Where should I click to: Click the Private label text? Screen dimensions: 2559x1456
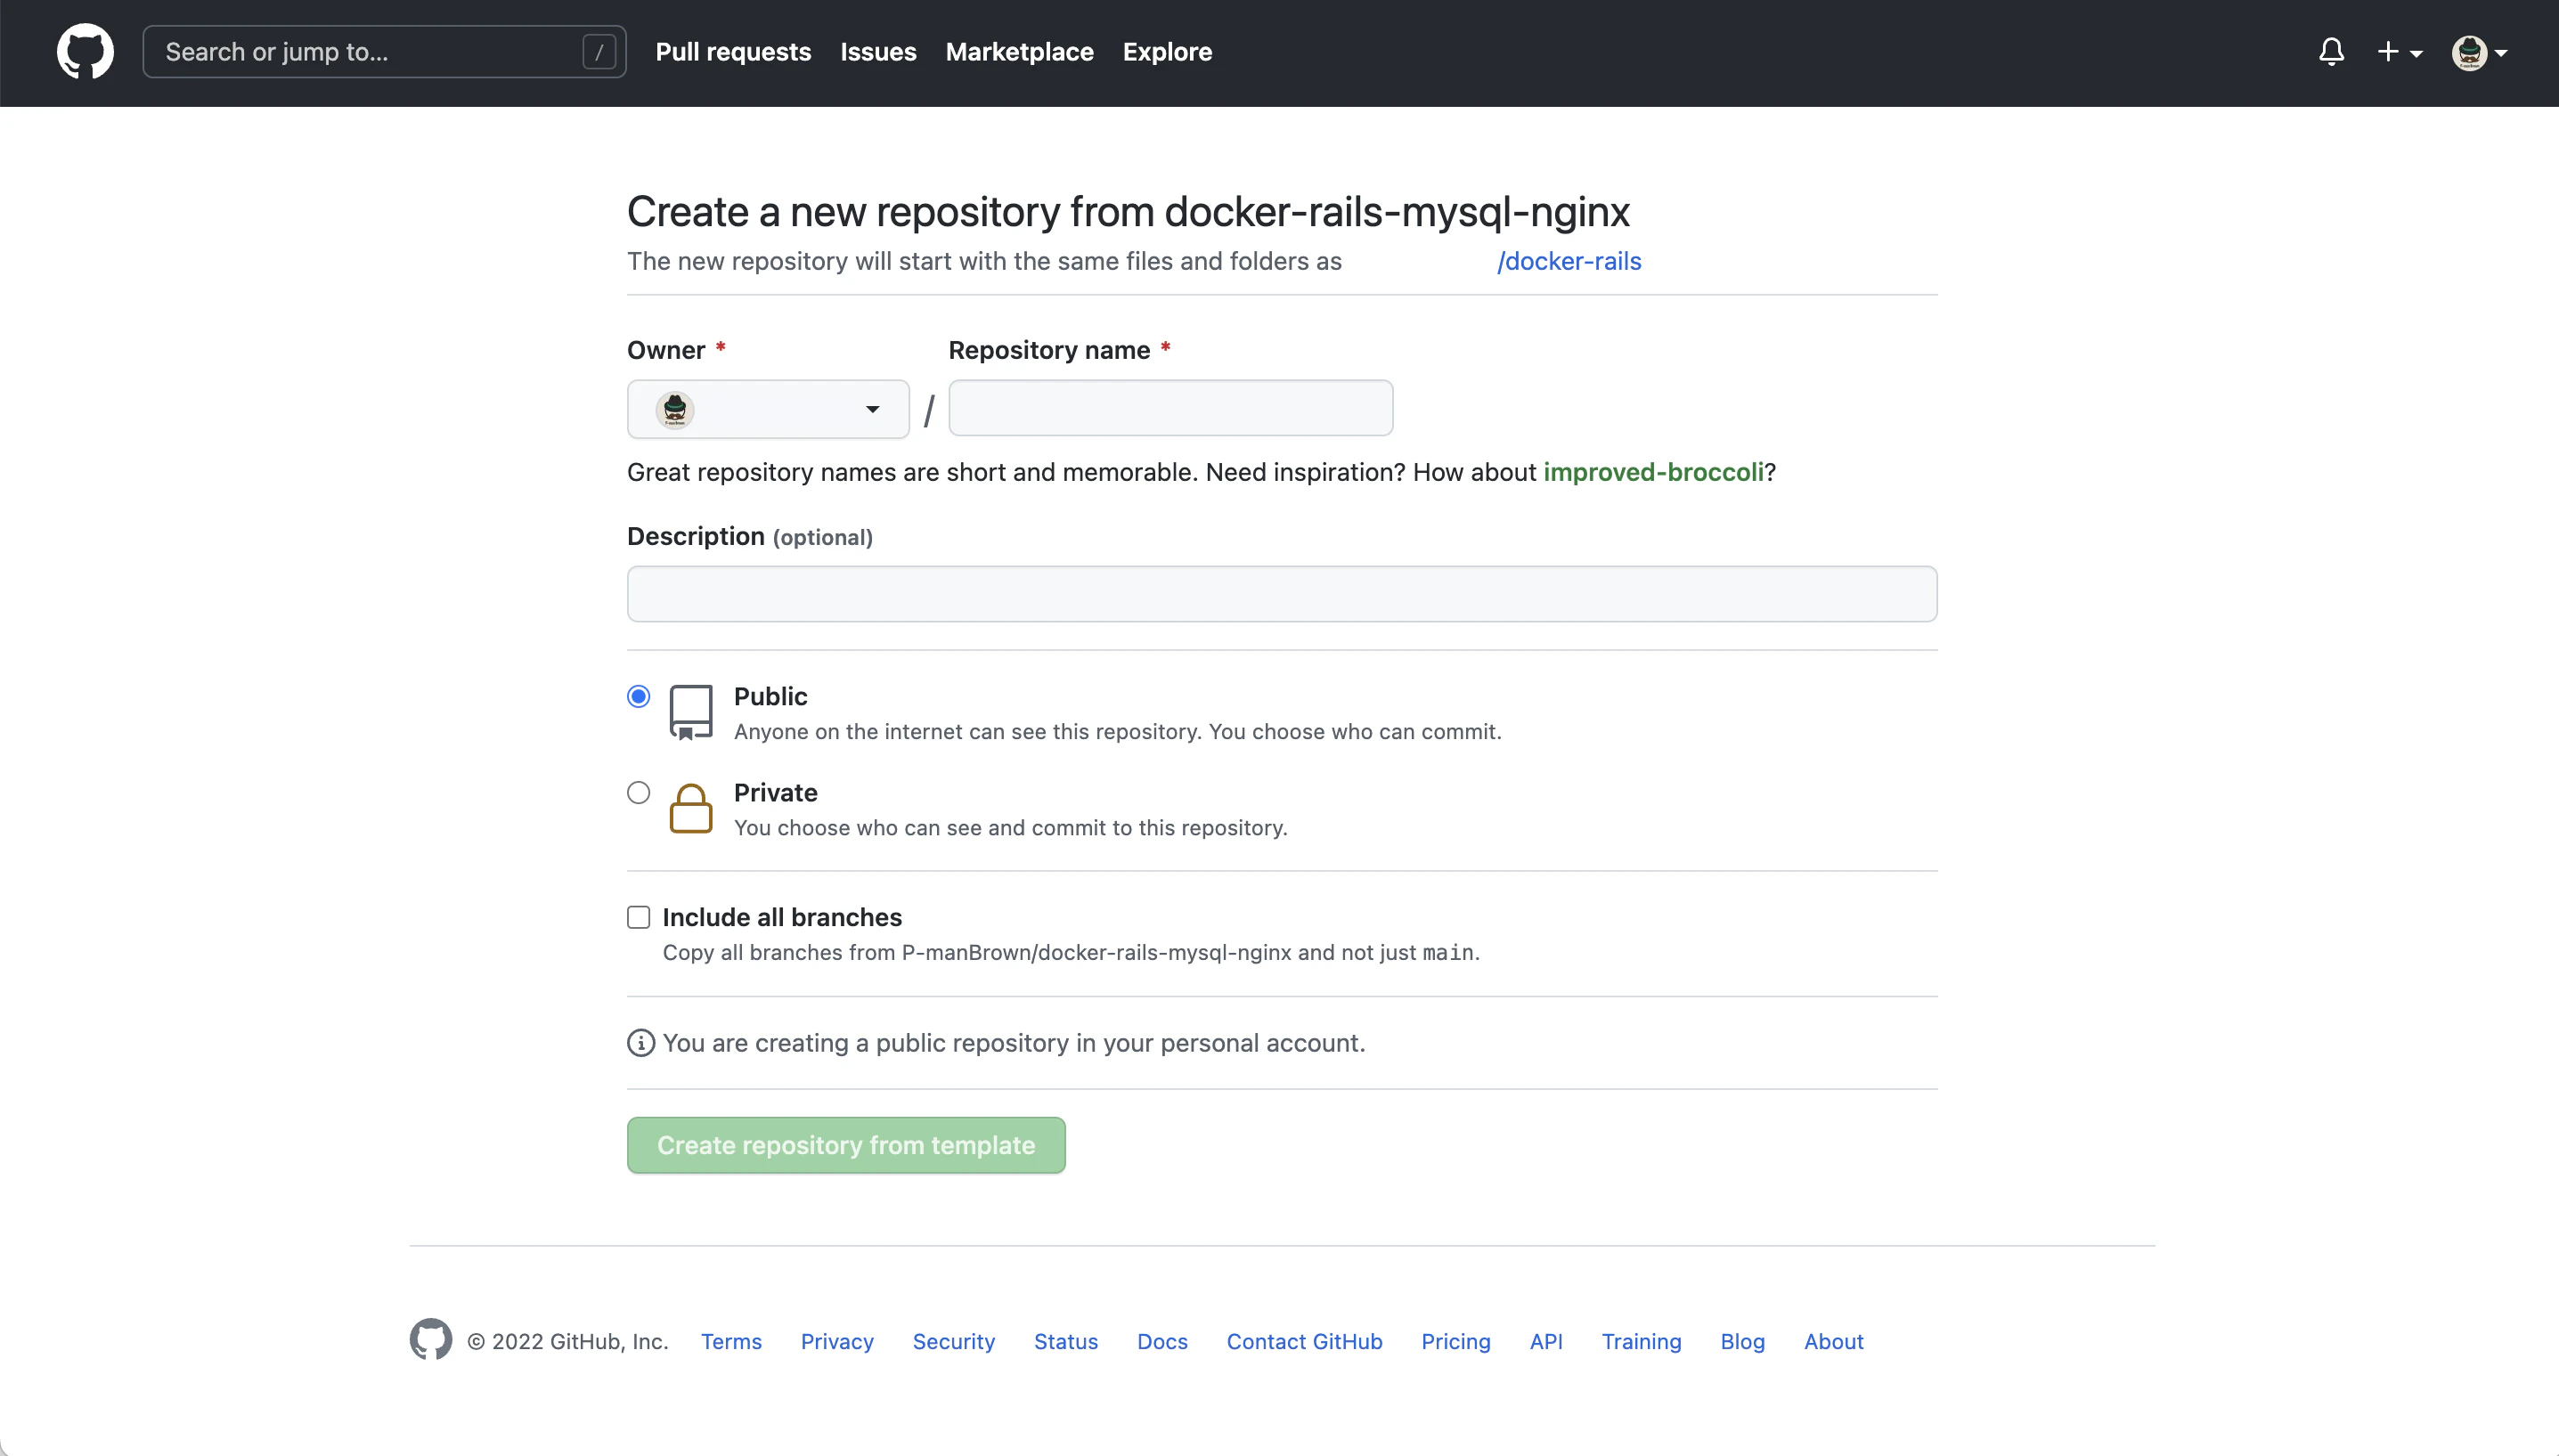pos(775,792)
